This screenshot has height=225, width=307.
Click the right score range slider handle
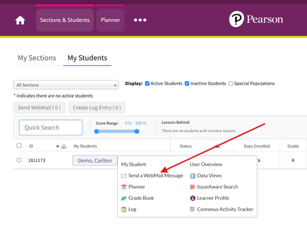tap(137, 132)
